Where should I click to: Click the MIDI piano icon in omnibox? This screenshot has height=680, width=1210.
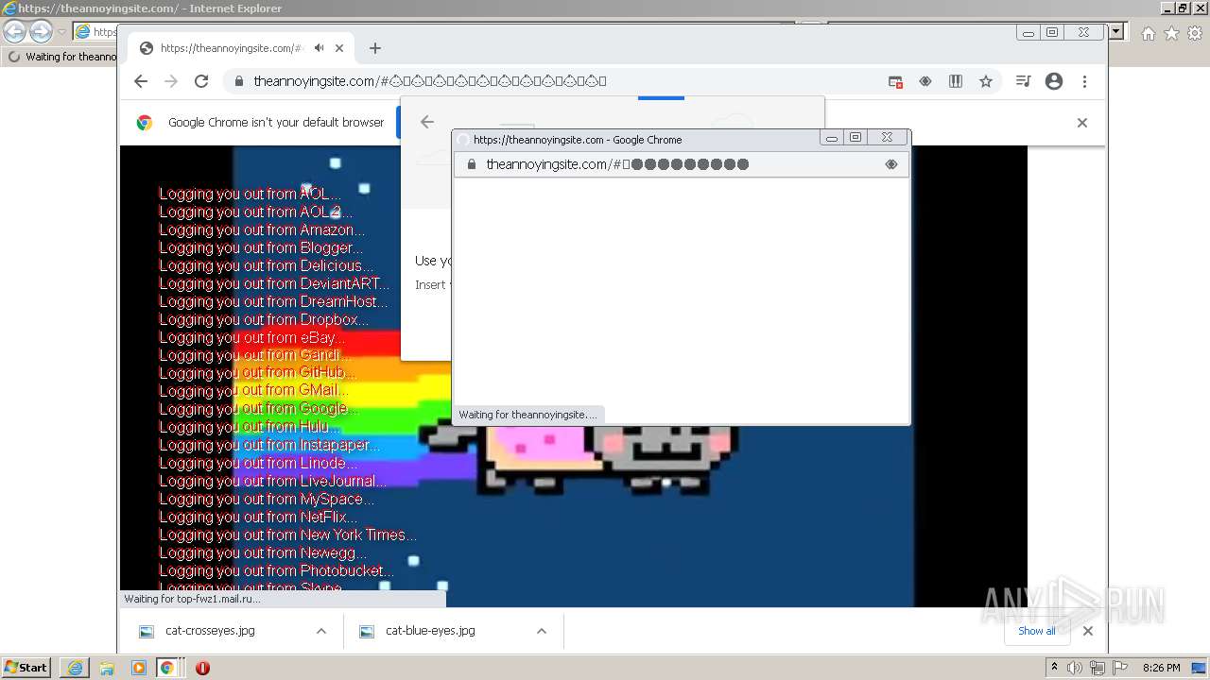pyautogui.click(x=956, y=81)
